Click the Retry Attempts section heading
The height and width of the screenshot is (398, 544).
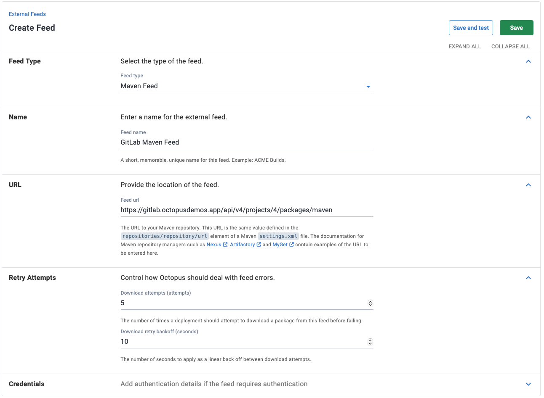(32, 277)
